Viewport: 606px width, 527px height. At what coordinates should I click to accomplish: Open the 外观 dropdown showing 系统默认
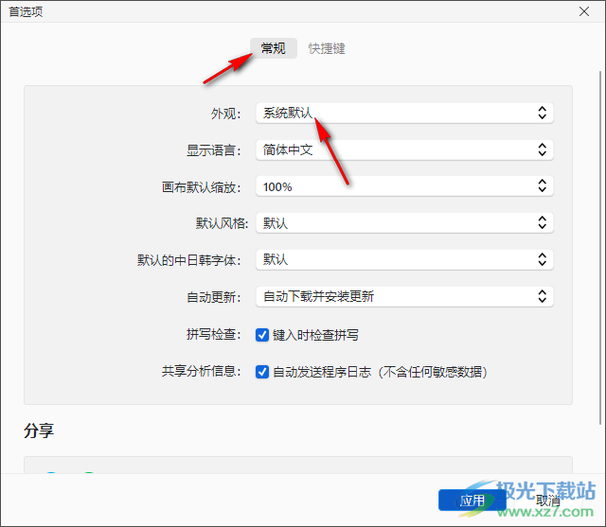click(404, 114)
